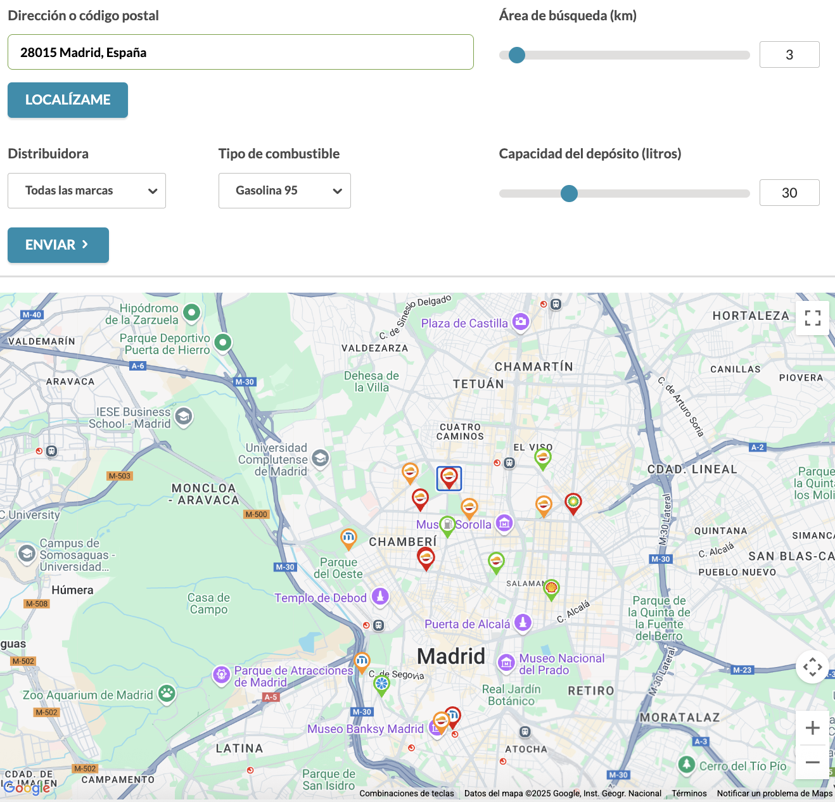Screen dimensions: 835x802
Task: Expand the Tipo de combustible dropdown
Action: click(x=284, y=191)
